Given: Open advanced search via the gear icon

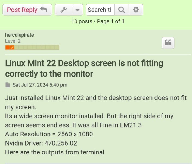Looking at the screenshot, I should [136, 10].
